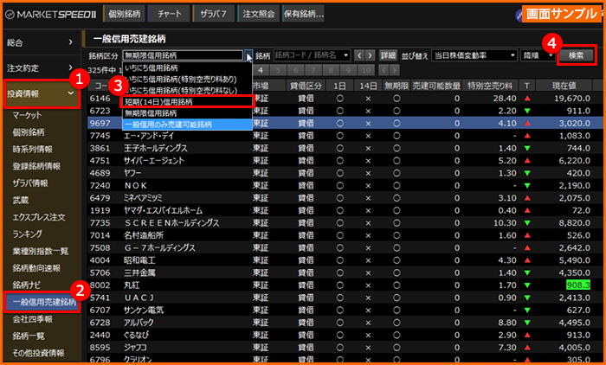
Task: Sort by the 売建可能数量 column header
Action: pyautogui.click(x=436, y=86)
